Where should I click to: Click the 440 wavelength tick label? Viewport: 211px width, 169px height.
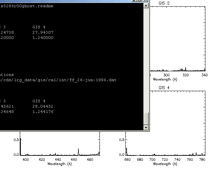tap(58, 159)
